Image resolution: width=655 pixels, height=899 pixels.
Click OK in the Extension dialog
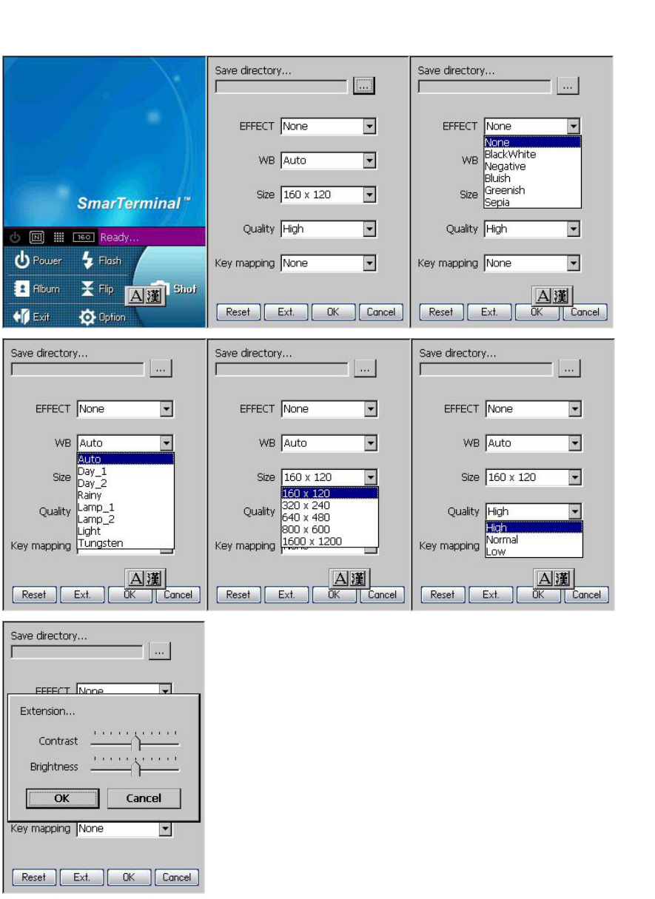pyautogui.click(x=62, y=798)
